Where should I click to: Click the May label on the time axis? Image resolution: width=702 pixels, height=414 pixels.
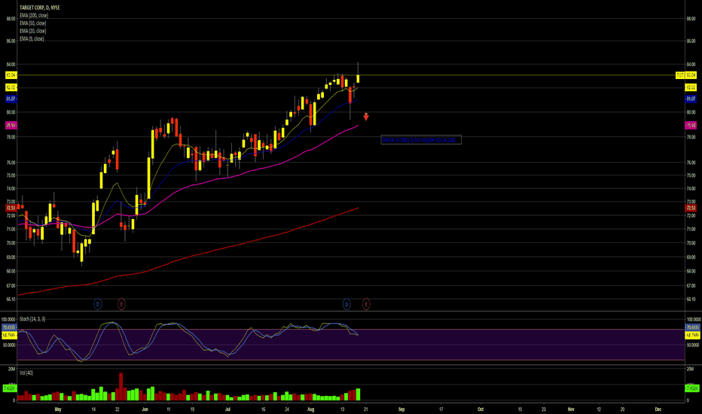pyautogui.click(x=57, y=409)
